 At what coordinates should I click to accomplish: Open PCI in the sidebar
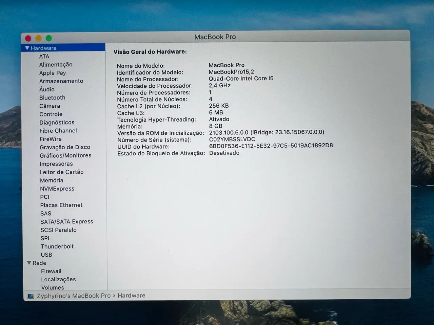coord(44,197)
